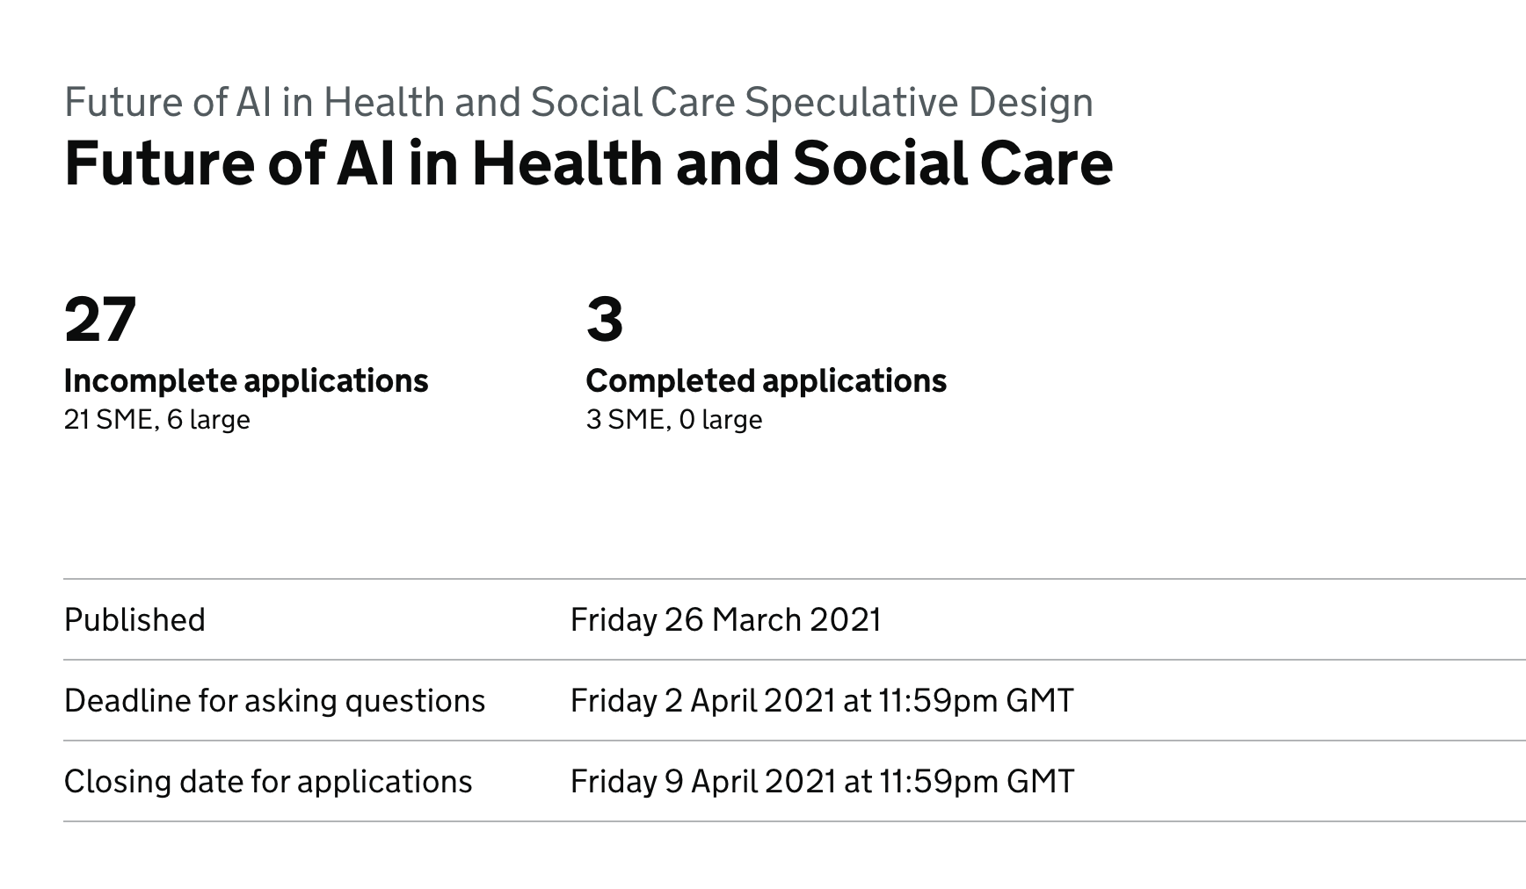Click the Closing date for applications label
Viewport: 1526px width, 889px height.
pyautogui.click(x=268, y=782)
